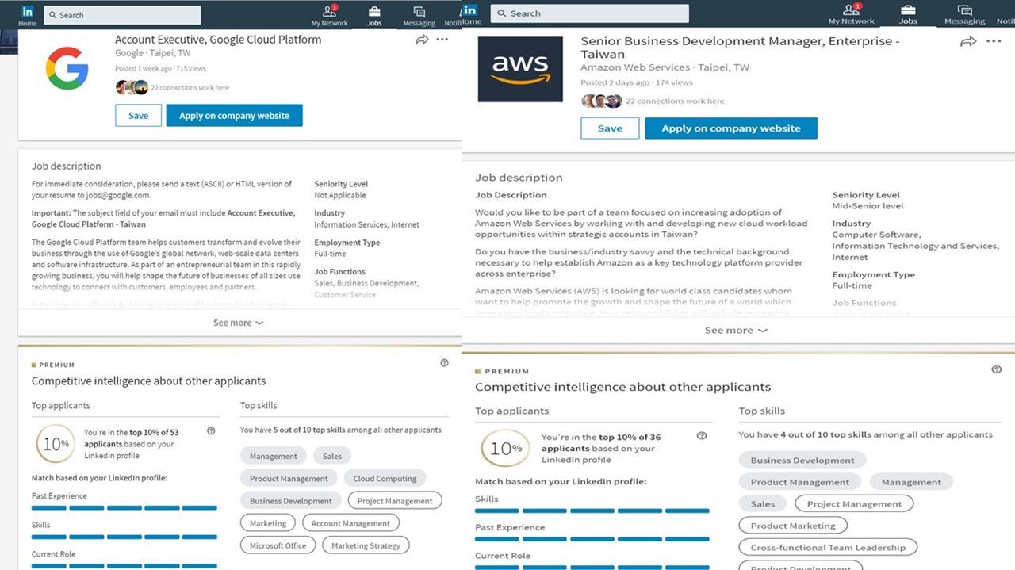Click help icon beside AWS's top 10% of 36
The image size is (1015, 570).
702,436
